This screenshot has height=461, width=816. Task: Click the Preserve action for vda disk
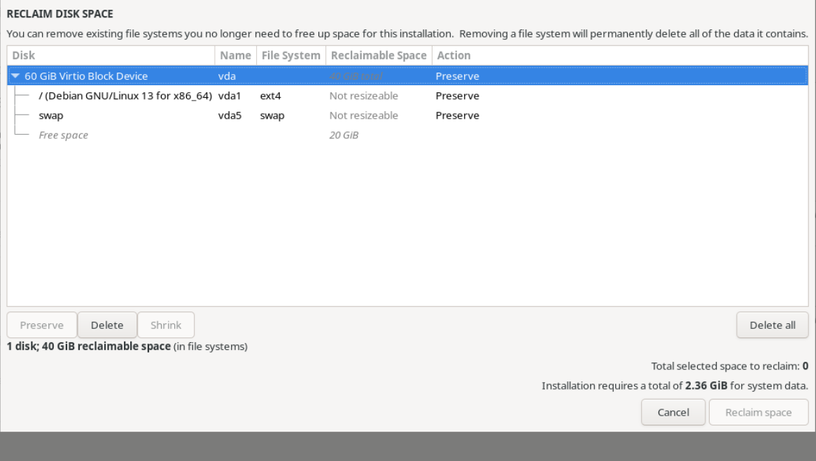click(458, 76)
